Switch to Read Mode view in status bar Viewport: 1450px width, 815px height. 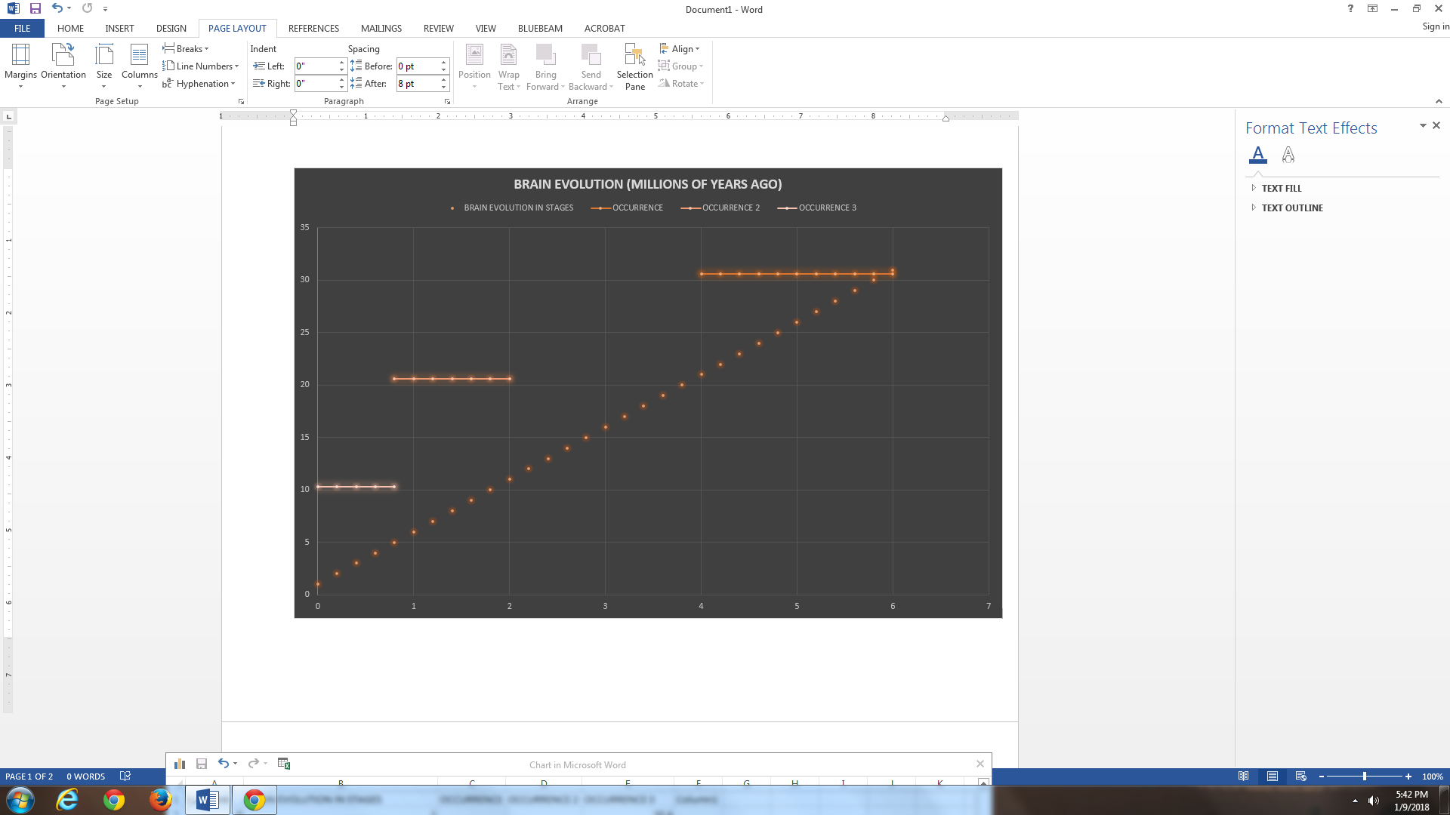tap(1243, 777)
